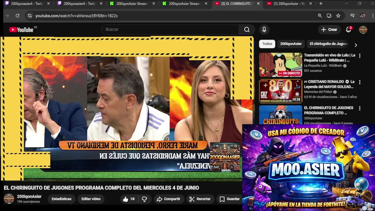
Task: Click the browser address bar URL
Action: click(76, 16)
